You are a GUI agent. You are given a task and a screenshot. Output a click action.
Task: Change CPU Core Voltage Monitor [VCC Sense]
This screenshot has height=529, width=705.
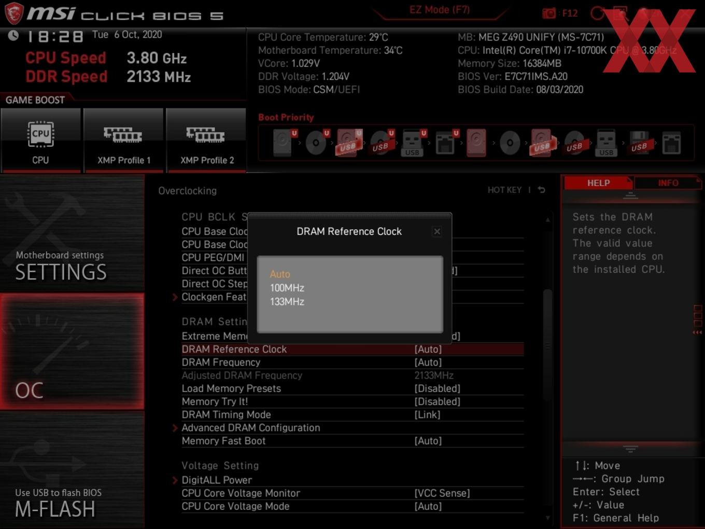point(442,493)
